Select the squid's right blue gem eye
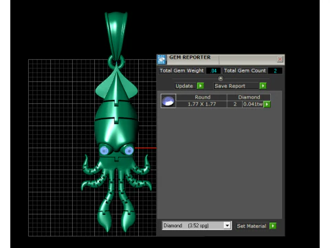The image size is (330, 248). [x=129, y=151]
